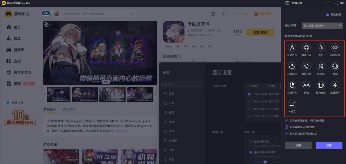346x164 pixels.
Task: Click the 立即预约 pre-register button
Action: click(260, 32)
